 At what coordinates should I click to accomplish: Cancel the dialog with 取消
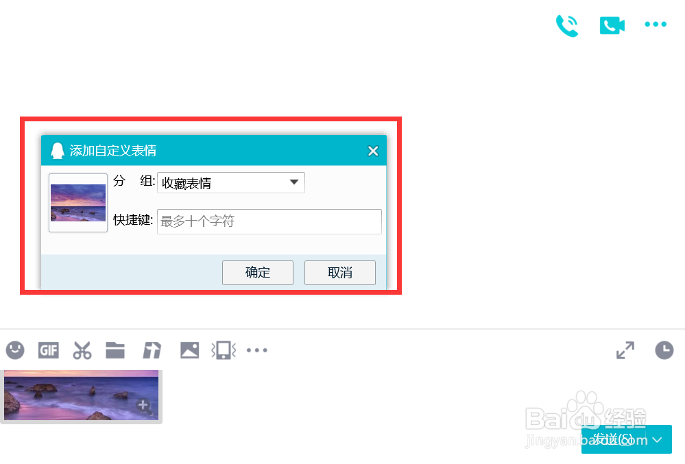coord(339,272)
